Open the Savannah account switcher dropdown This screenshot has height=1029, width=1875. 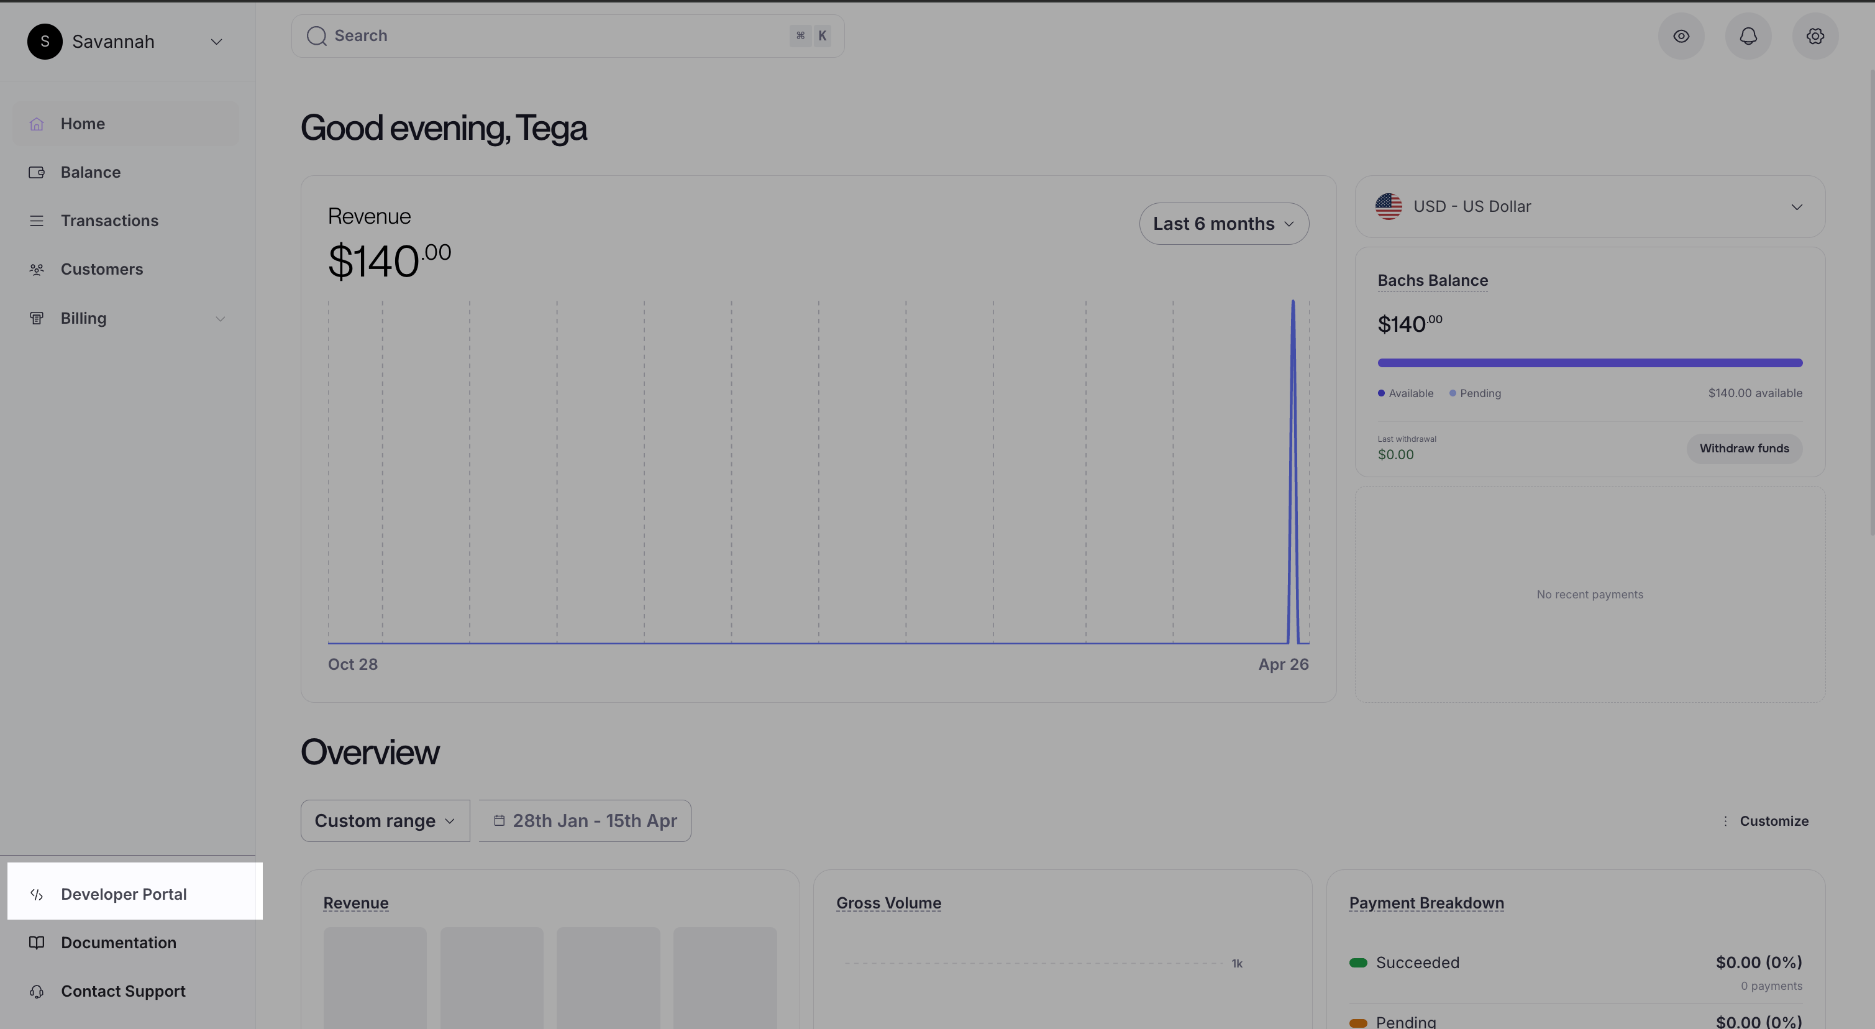click(125, 42)
